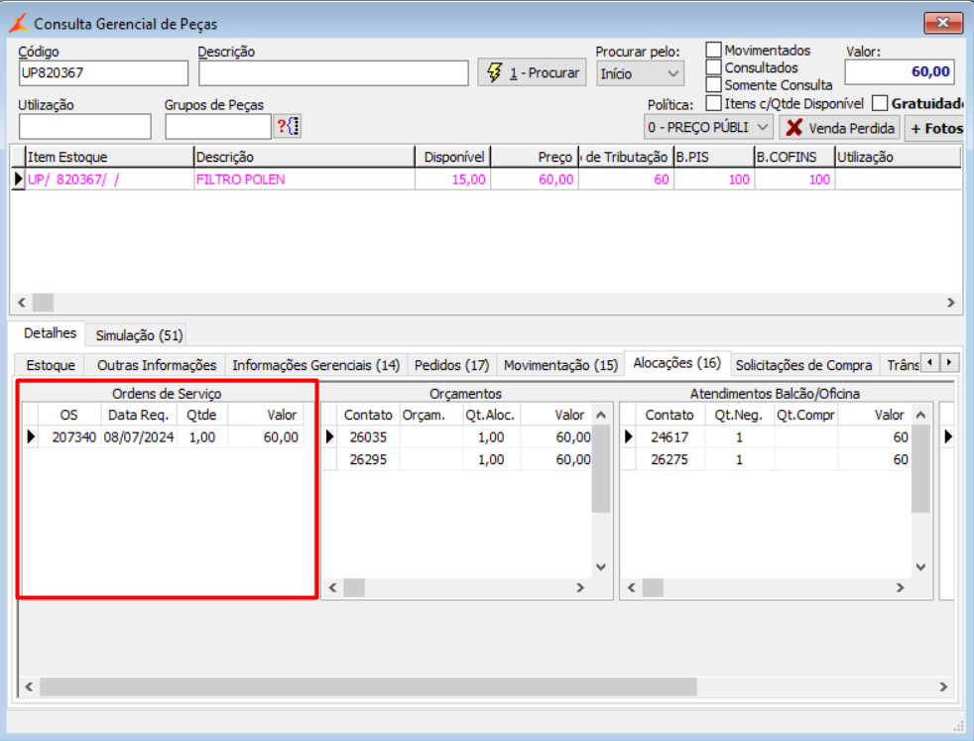Viewport: 974px width, 741px height.
Task: Select row marker of UP/ 820367 item
Action: click(18, 180)
